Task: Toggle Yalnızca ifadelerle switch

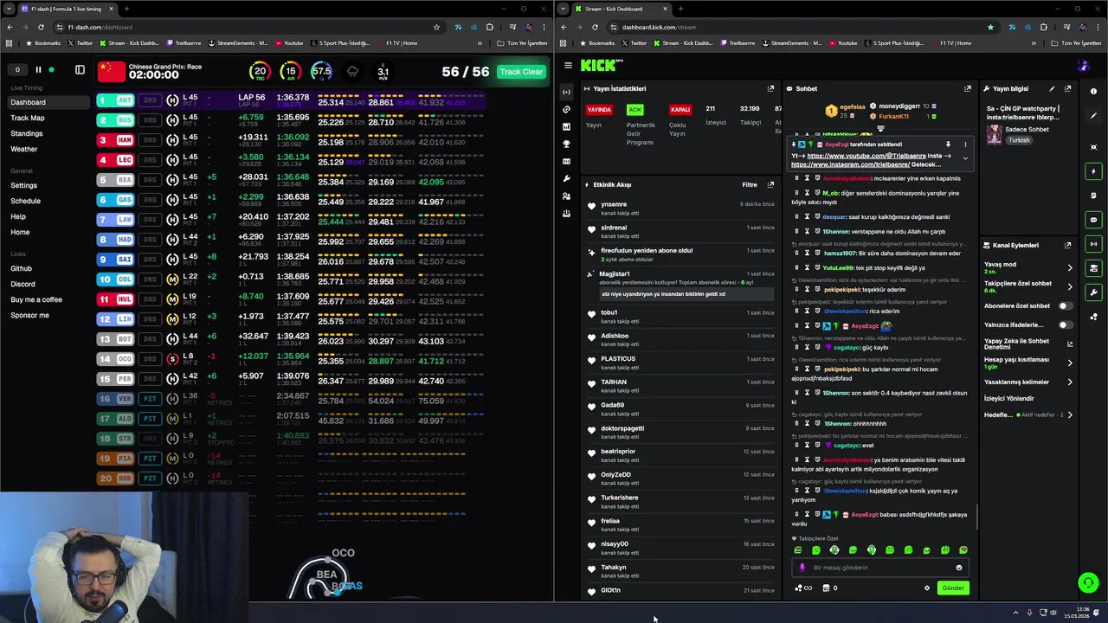Action: point(1065,324)
